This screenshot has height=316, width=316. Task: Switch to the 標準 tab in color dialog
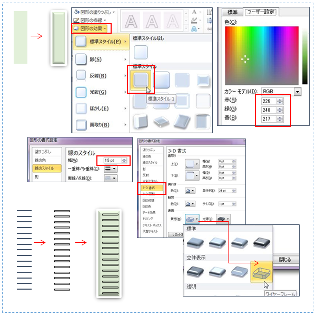click(x=232, y=12)
